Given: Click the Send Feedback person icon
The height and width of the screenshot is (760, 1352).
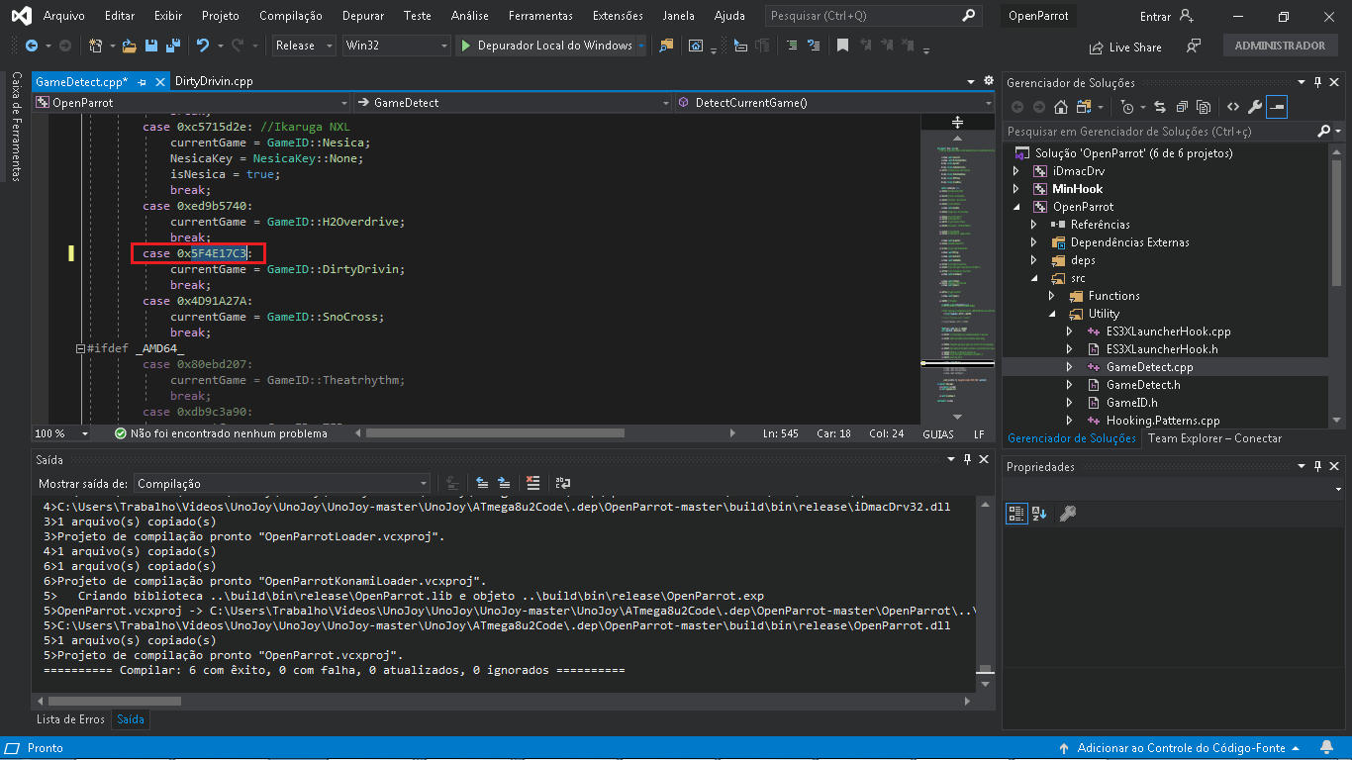Looking at the screenshot, I should point(1194,46).
